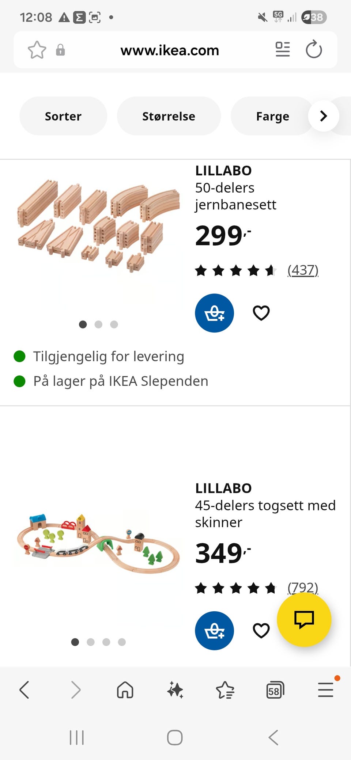Favorite the 299 kr jernbanesett with heart

[x=261, y=313]
